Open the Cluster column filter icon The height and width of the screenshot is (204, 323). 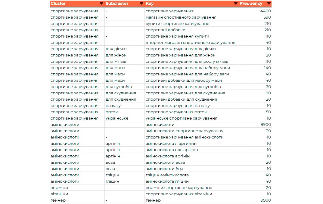(x=101, y=4)
